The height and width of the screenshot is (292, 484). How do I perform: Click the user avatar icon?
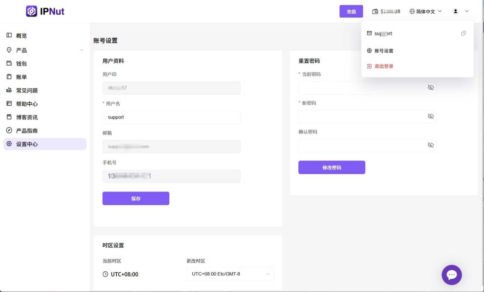tap(455, 11)
